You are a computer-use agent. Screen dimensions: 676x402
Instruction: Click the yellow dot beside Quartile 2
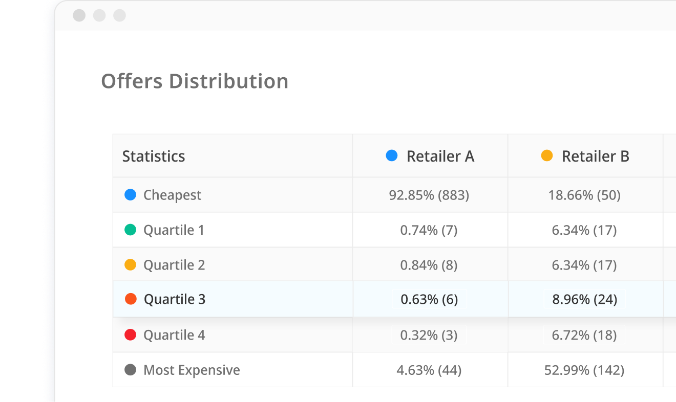(x=130, y=264)
